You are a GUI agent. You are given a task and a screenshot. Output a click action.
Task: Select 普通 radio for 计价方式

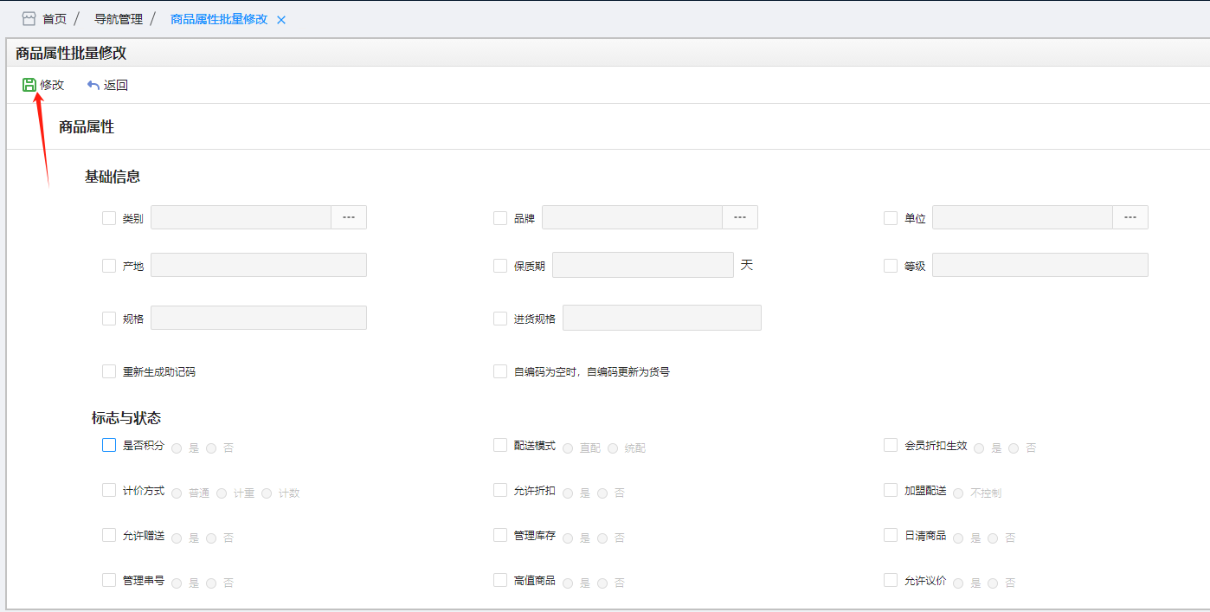pyautogui.click(x=177, y=493)
